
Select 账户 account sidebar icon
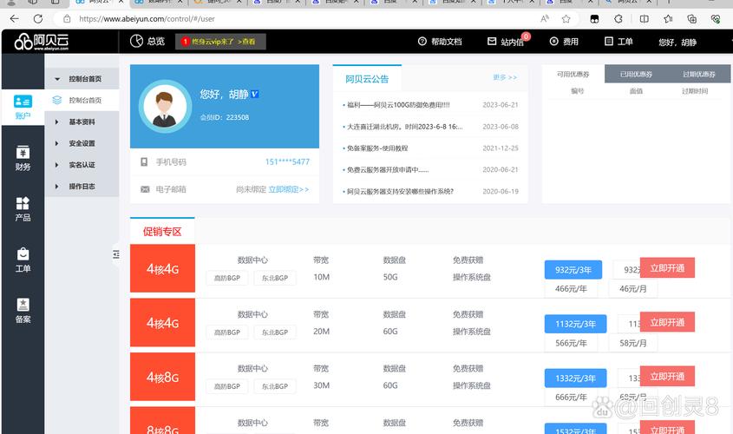tap(23, 107)
